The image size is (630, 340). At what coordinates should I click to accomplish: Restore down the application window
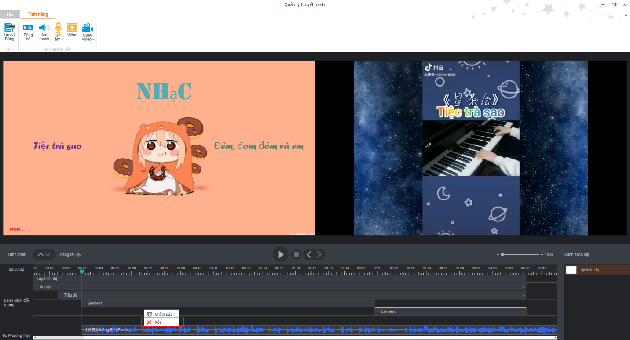614,5
